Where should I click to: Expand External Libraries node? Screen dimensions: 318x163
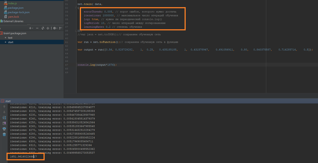pyautogui.click(x=13, y=21)
